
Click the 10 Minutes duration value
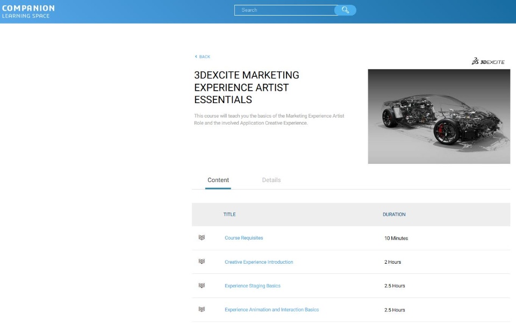click(x=396, y=238)
